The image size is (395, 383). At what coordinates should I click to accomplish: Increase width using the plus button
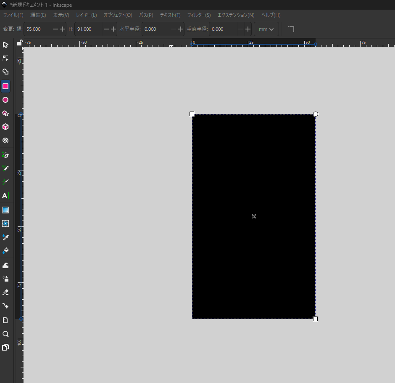point(63,29)
